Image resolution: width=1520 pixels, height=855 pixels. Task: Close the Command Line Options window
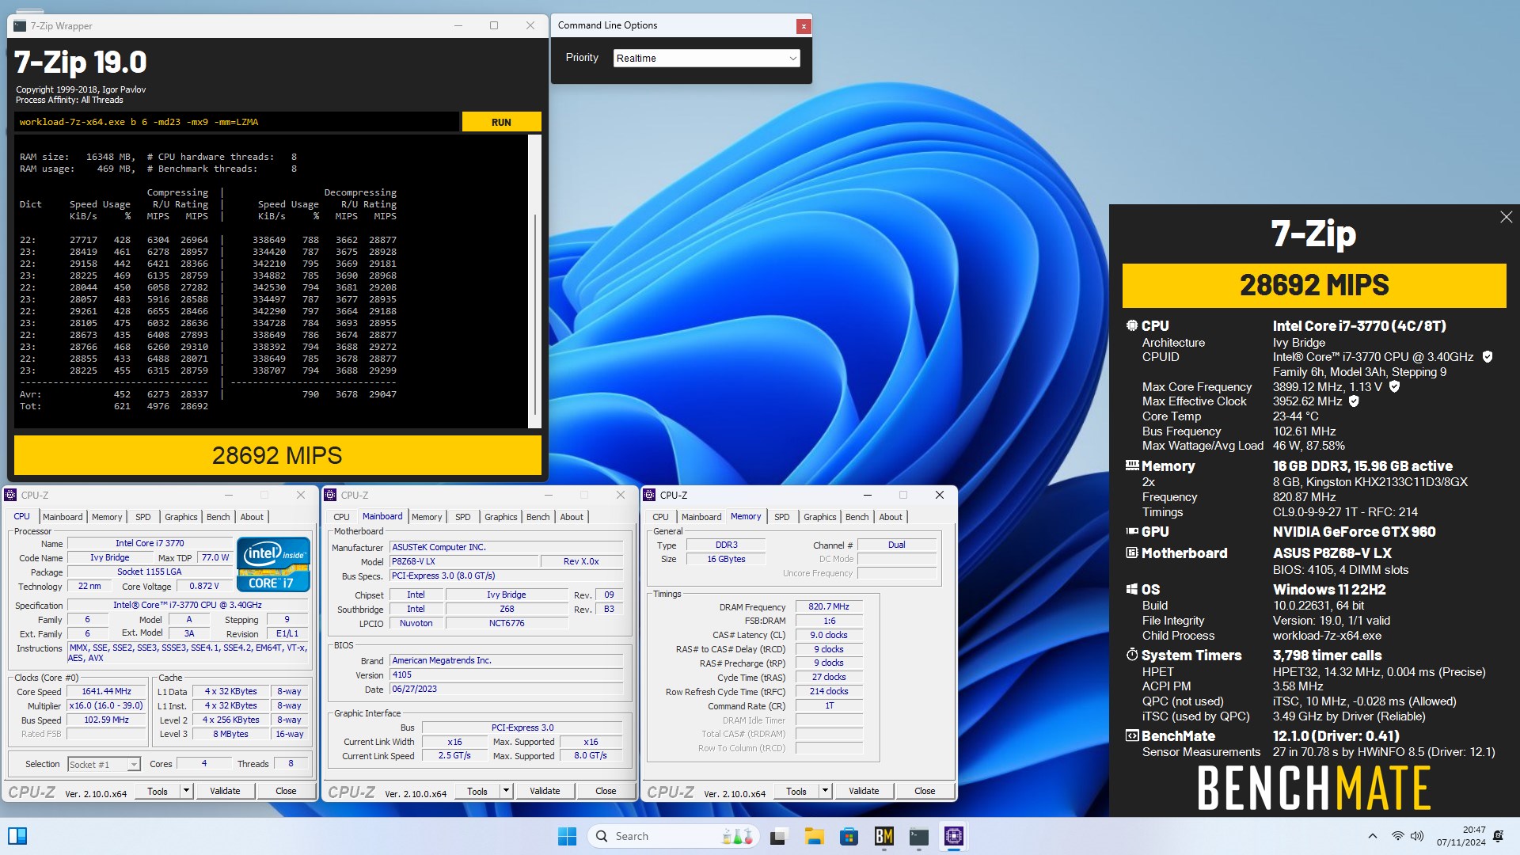[x=804, y=26]
